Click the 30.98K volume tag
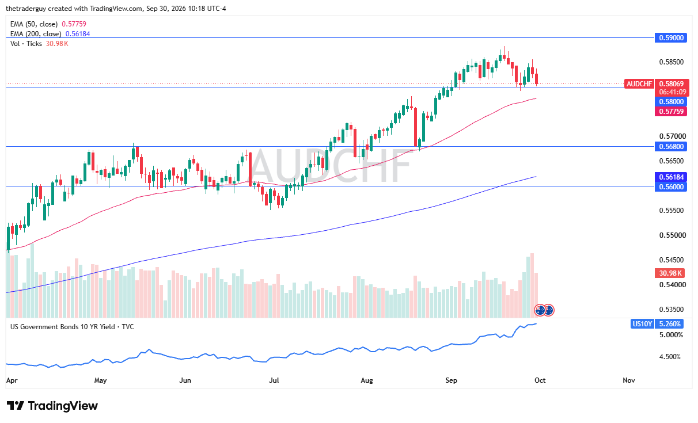The image size is (698, 423). 669,273
